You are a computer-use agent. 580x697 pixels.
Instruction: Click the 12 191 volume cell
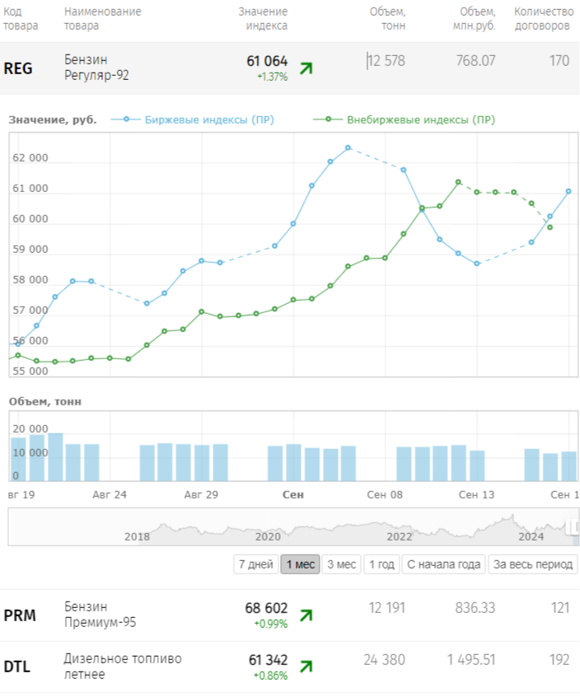386,608
